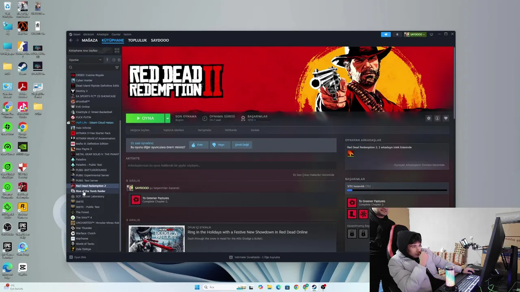Open the Yardım menu
This screenshot has height=292, width=520.
127,34
